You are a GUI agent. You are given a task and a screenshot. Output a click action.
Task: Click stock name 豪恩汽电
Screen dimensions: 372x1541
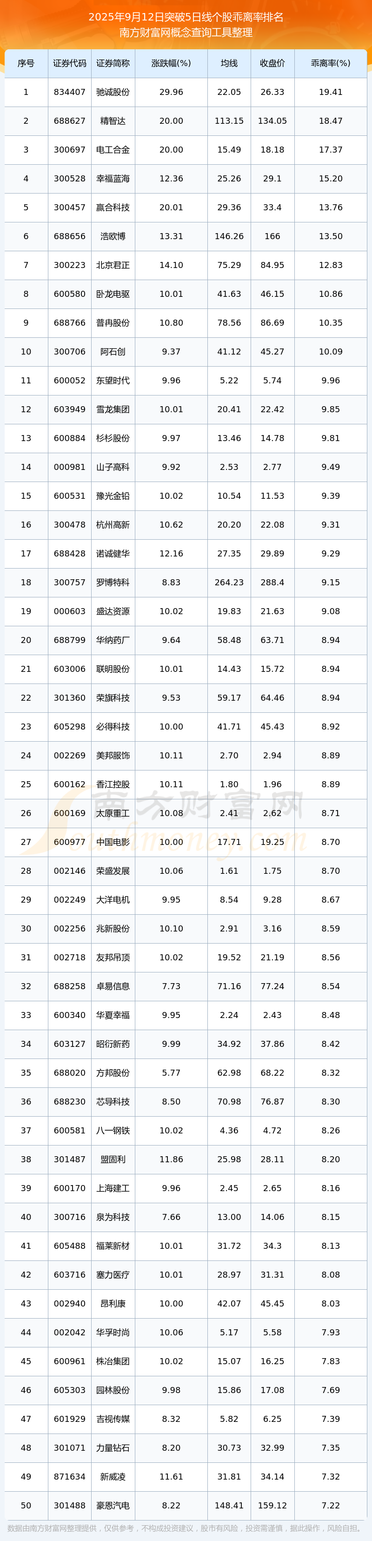113,1506
